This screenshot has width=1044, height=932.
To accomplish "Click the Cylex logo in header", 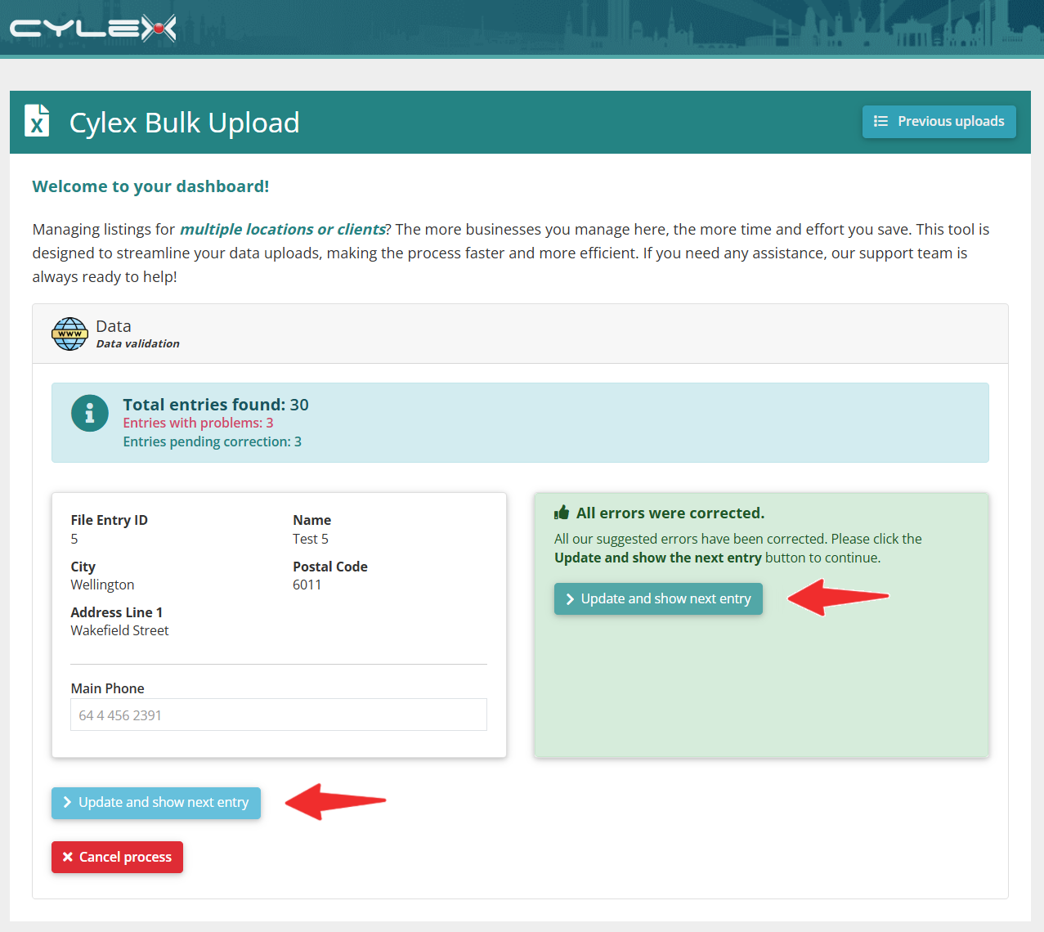I will click(x=92, y=29).
